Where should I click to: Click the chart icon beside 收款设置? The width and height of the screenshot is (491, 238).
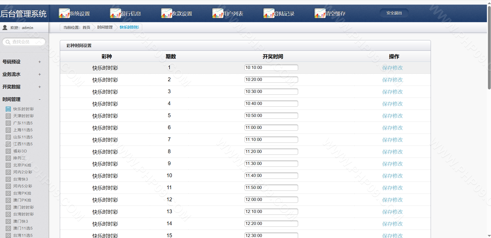click(166, 13)
